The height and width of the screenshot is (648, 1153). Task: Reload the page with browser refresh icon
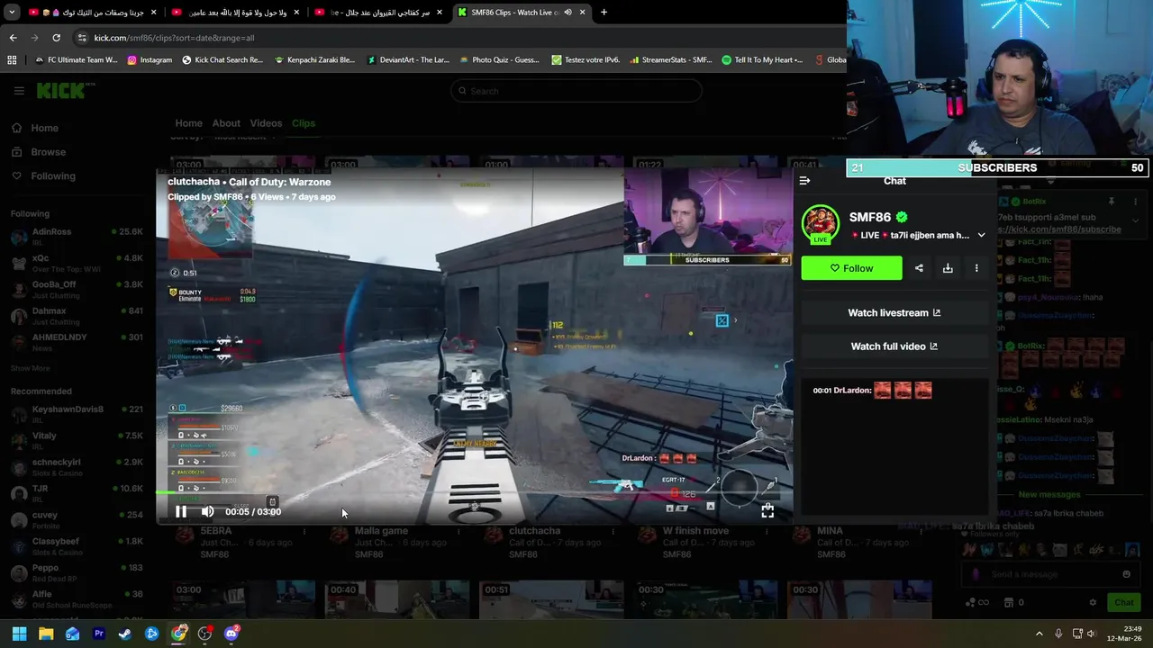(x=56, y=38)
